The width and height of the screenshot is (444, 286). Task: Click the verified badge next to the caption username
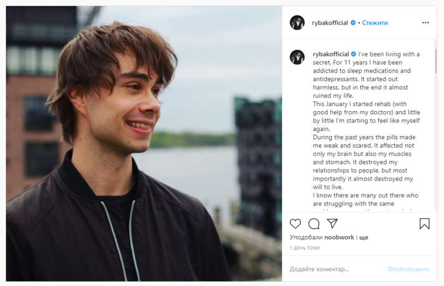[353, 54]
